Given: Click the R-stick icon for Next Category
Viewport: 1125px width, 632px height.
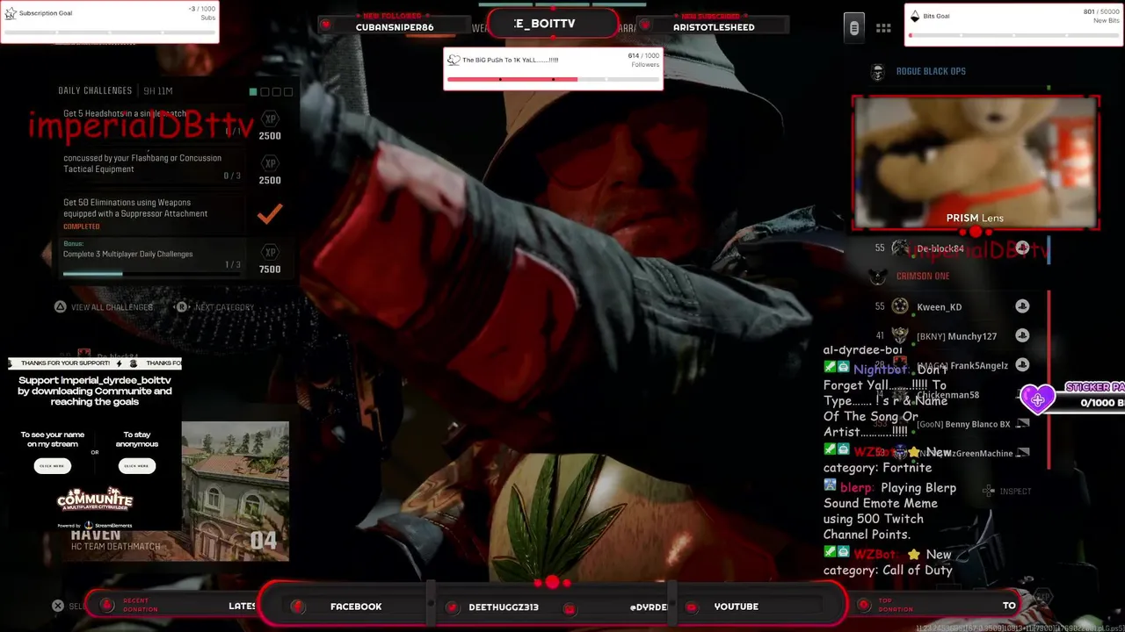Looking at the screenshot, I should coord(182,307).
